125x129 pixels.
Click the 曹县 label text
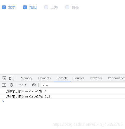[75, 7]
